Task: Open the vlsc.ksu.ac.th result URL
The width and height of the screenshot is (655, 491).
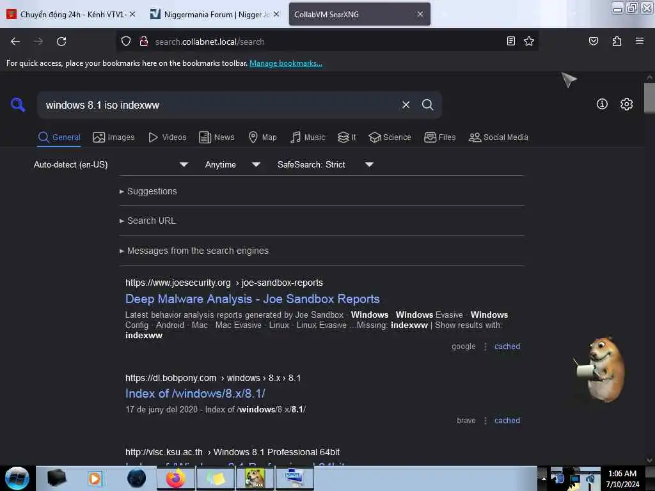Action: coord(232,452)
